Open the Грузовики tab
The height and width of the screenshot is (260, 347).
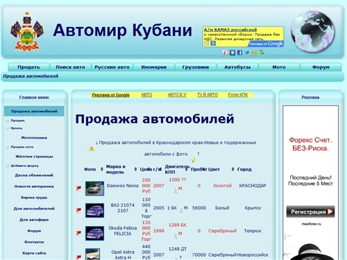[x=196, y=67]
